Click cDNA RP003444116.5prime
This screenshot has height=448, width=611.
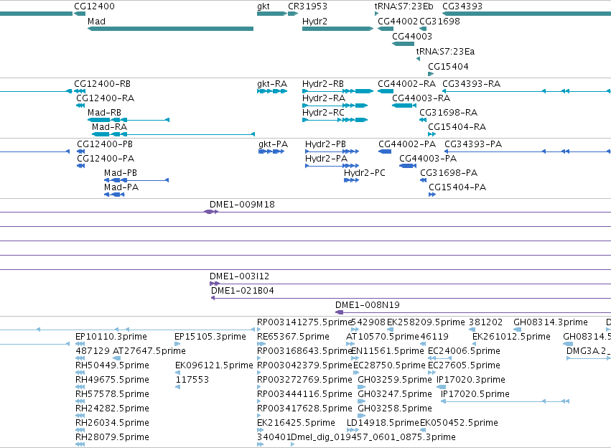point(304,394)
